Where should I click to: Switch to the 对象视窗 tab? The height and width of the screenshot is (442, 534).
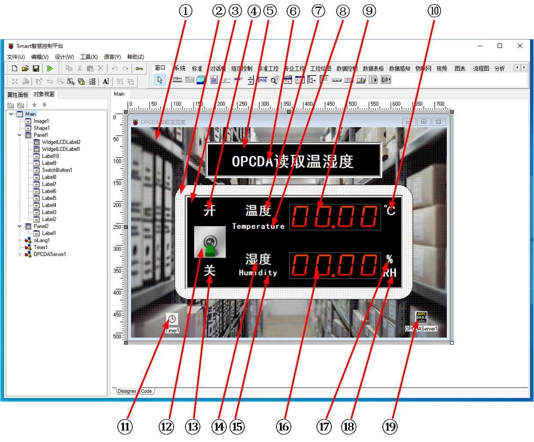(44, 94)
